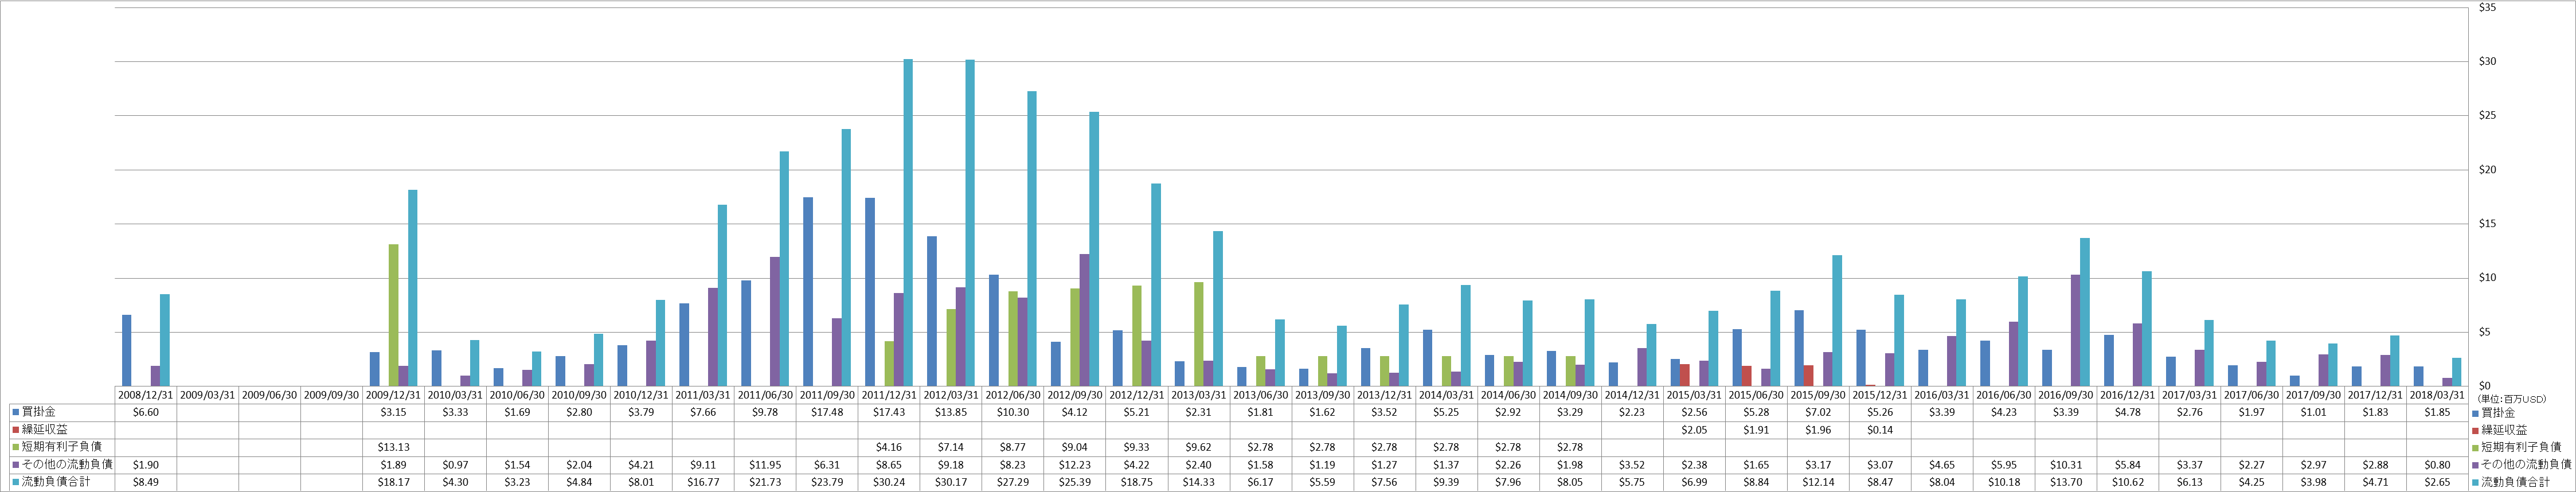The image size is (2576, 492).
Task: Click the 2015/03/31 date column header
Action: (x=1693, y=395)
